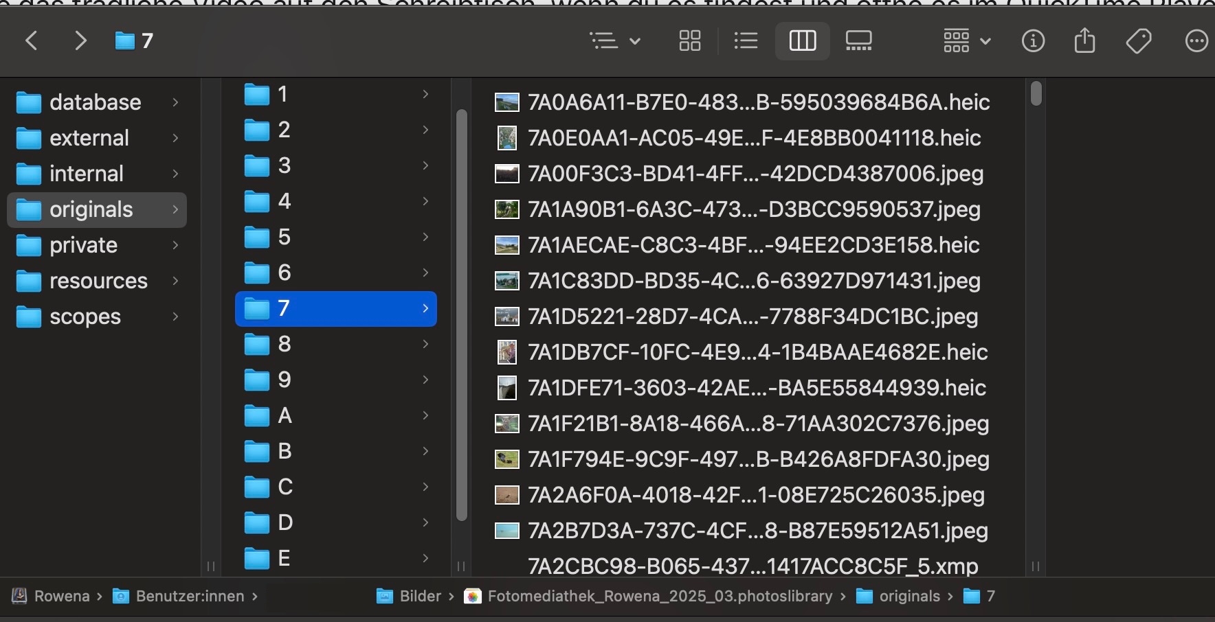The image size is (1215, 622).
Task: Select the 7A2CBC98 xmp file
Action: [753, 566]
